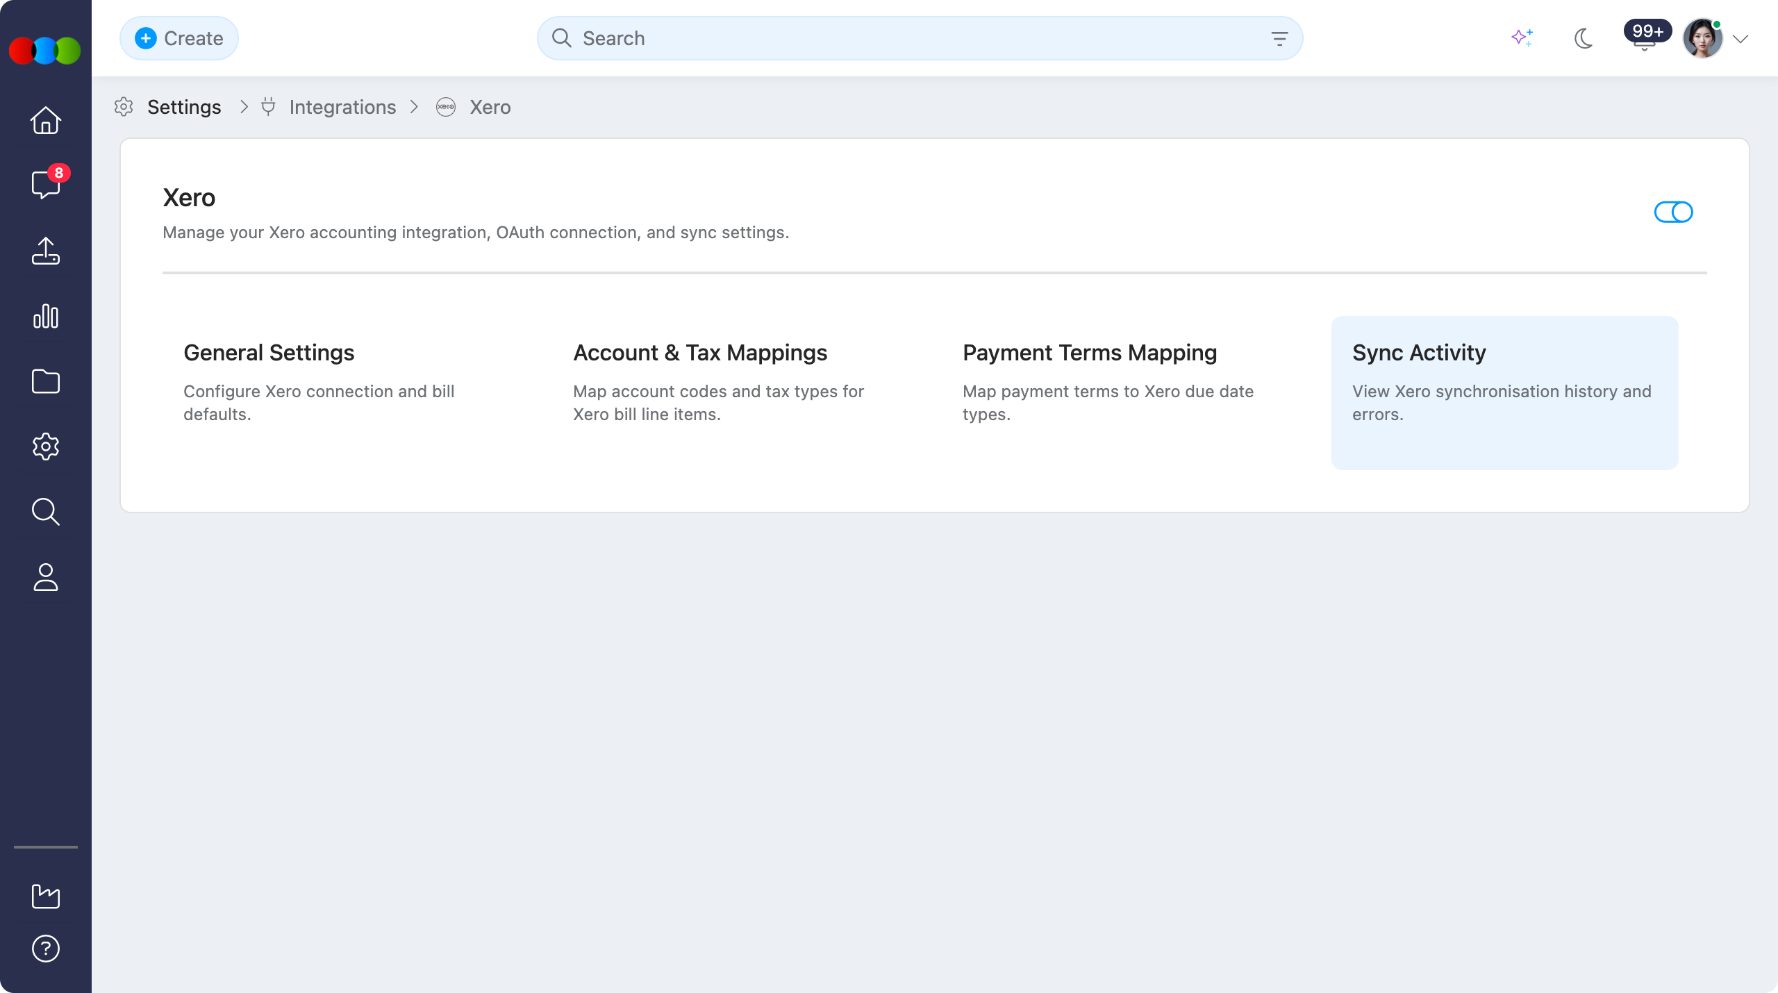
Task: Open the upload tray icon
Action: [x=46, y=251]
